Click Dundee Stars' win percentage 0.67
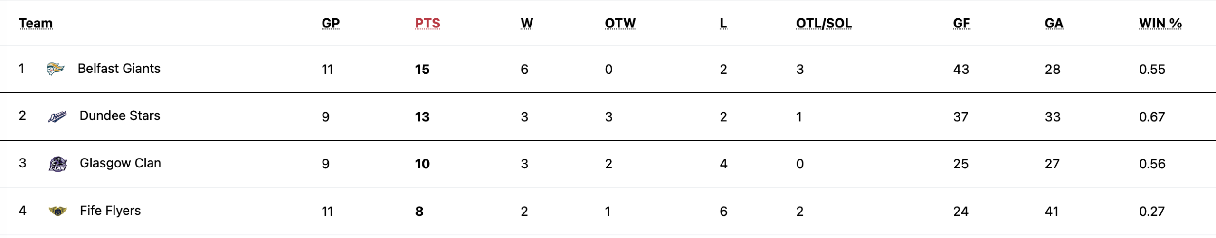The height and width of the screenshot is (238, 1216). 1152,117
